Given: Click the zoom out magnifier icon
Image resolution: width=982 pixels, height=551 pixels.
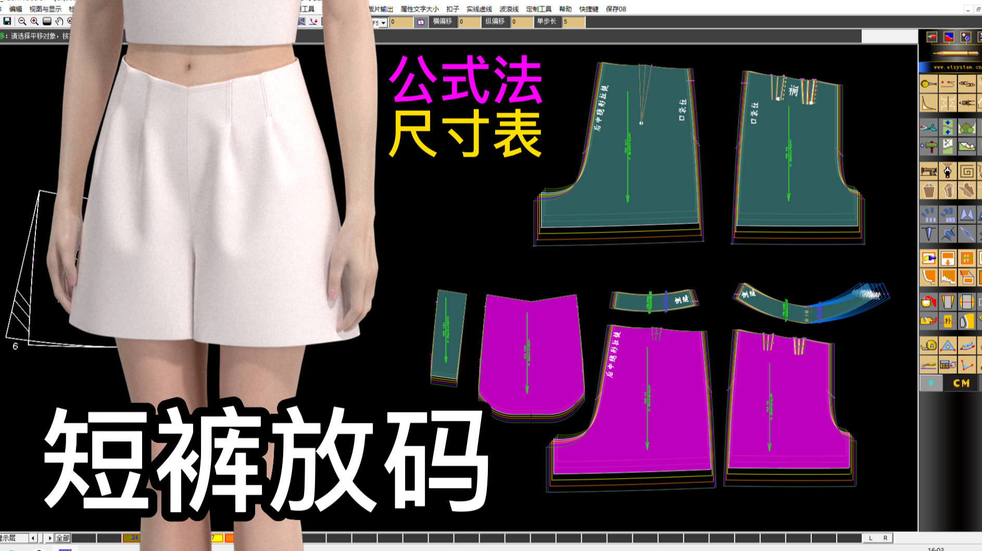Looking at the screenshot, I should click(x=22, y=21).
